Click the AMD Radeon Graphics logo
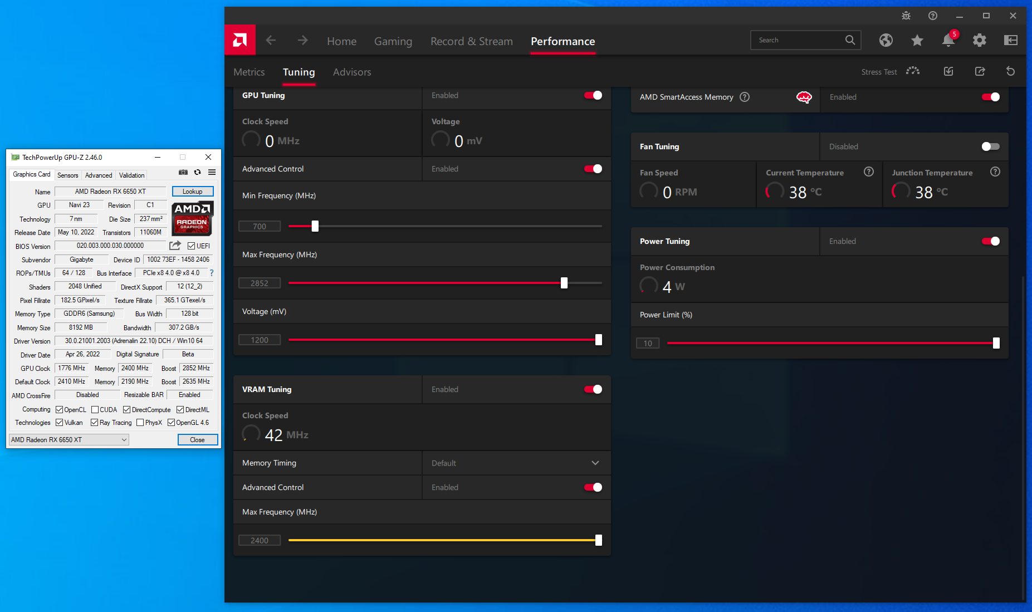 (192, 218)
